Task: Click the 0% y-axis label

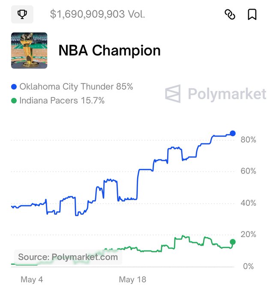Action: pyautogui.click(x=249, y=266)
